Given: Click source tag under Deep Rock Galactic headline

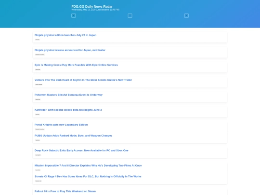Looking at the screenshot, I should (38, 155).
